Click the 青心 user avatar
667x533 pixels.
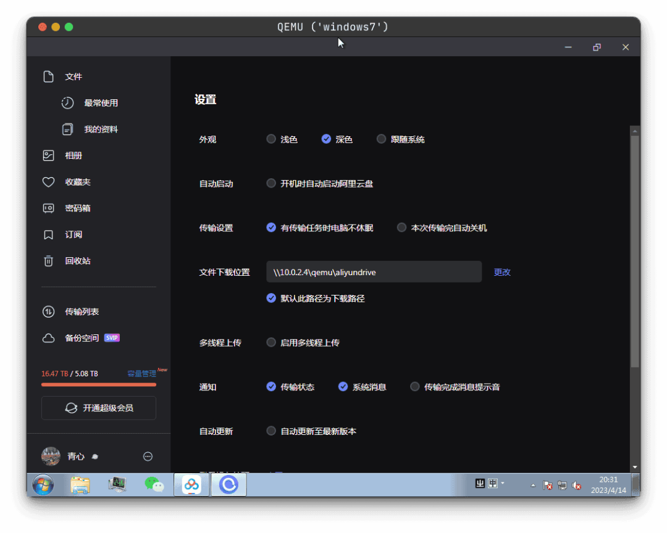[51, 456]
